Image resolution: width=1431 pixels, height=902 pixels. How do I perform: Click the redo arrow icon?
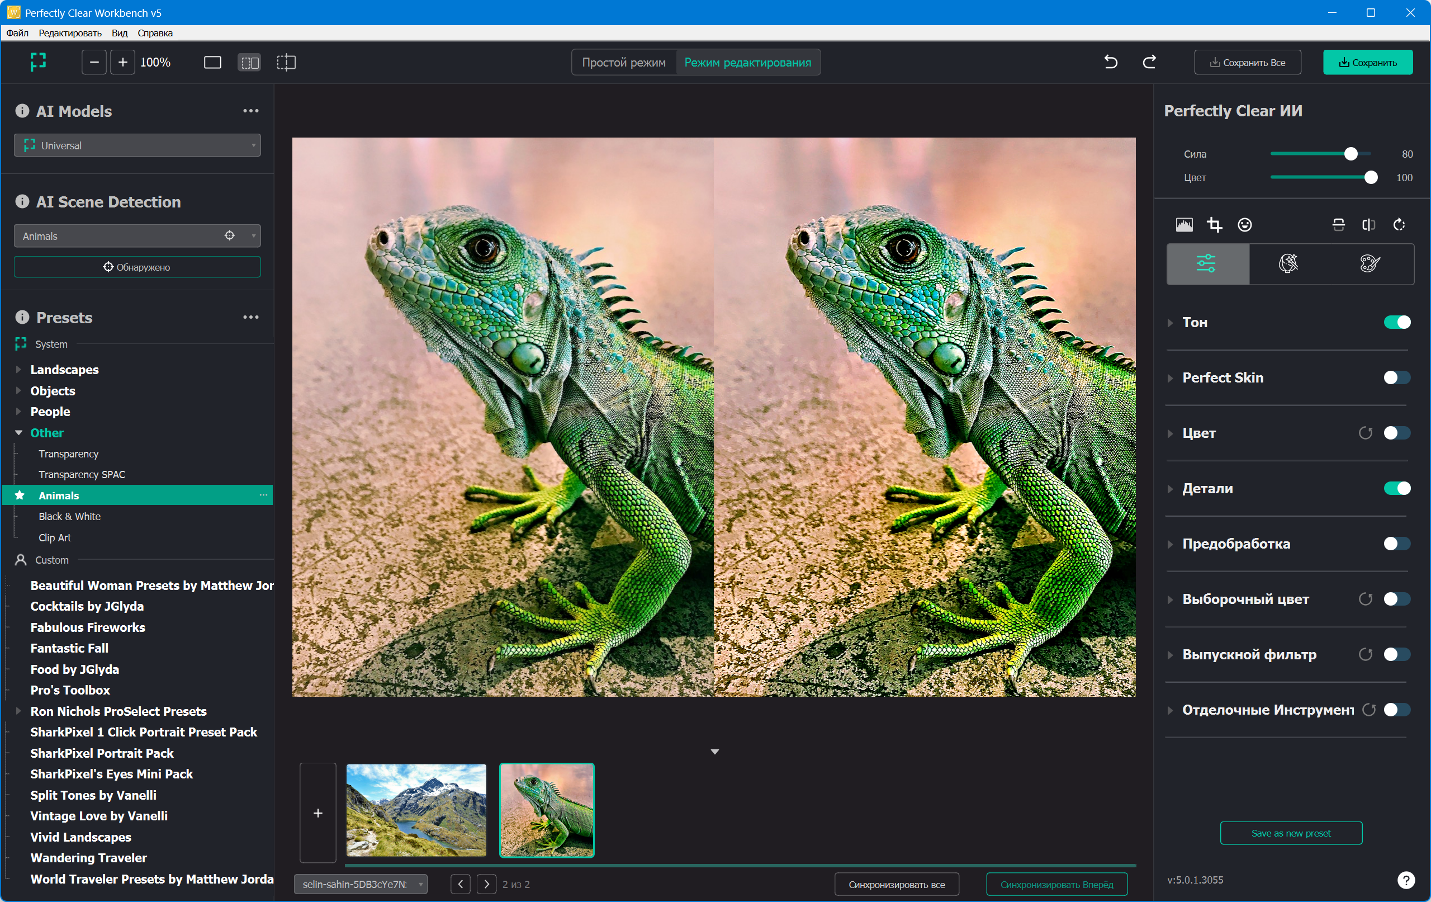pyautogui.click(x=1149, y=62)
